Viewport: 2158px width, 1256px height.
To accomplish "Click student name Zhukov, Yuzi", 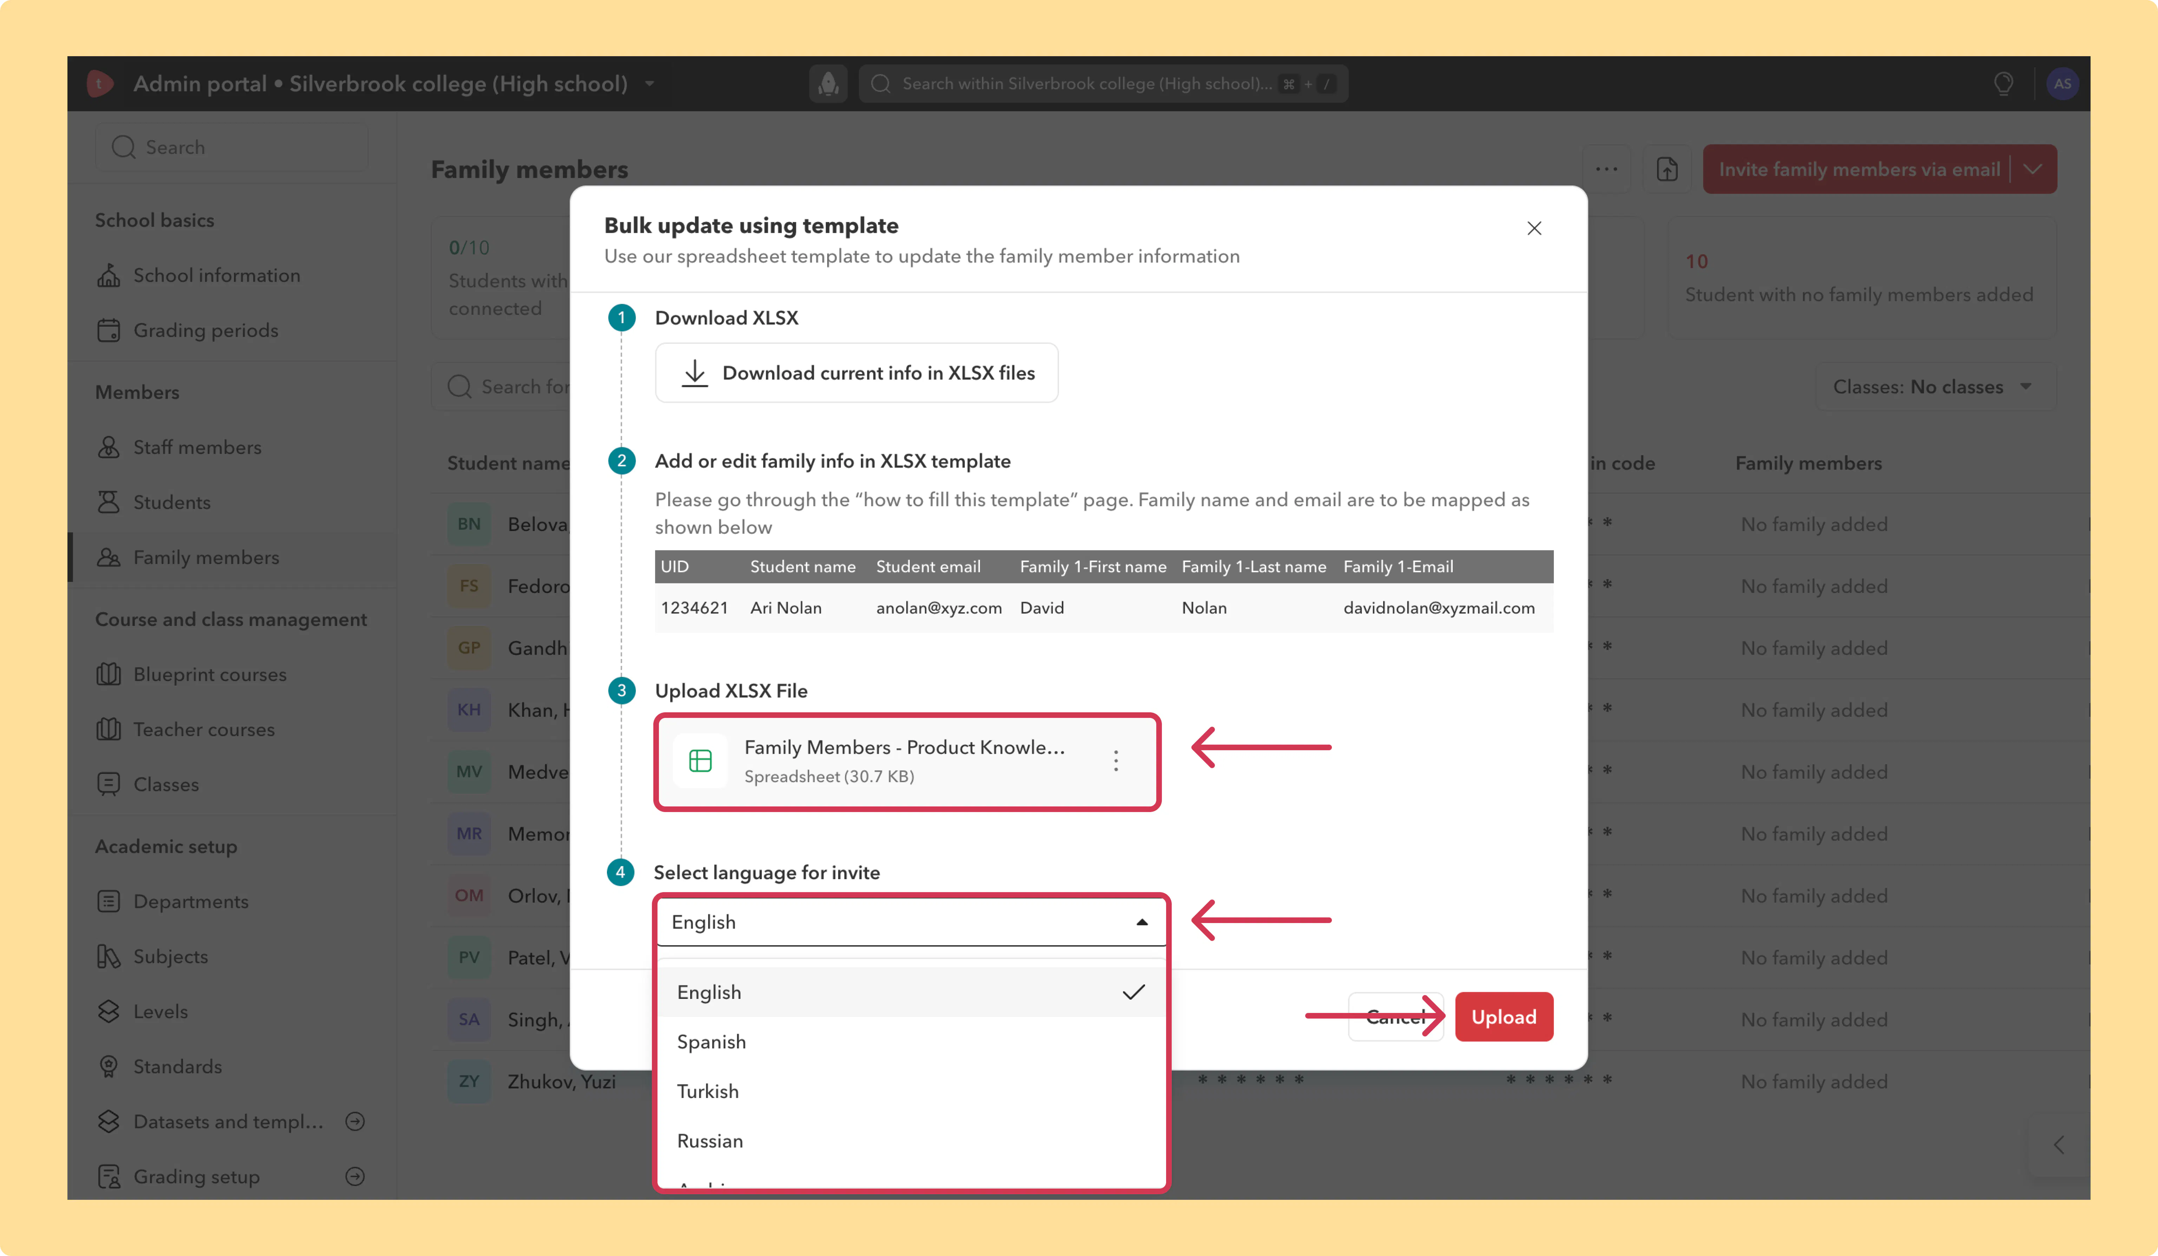I will pos(561,1081).
